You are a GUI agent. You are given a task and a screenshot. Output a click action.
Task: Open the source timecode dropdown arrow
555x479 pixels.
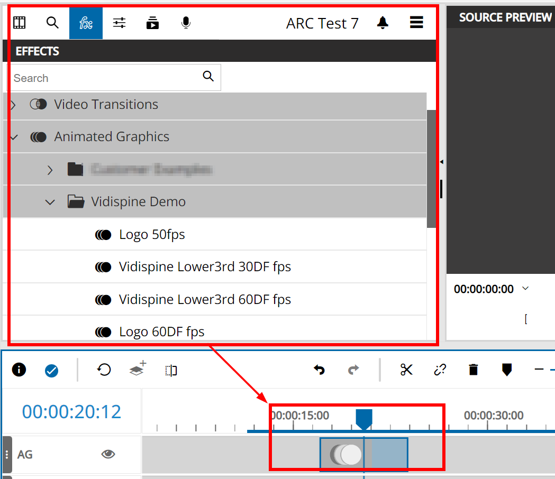525,289
